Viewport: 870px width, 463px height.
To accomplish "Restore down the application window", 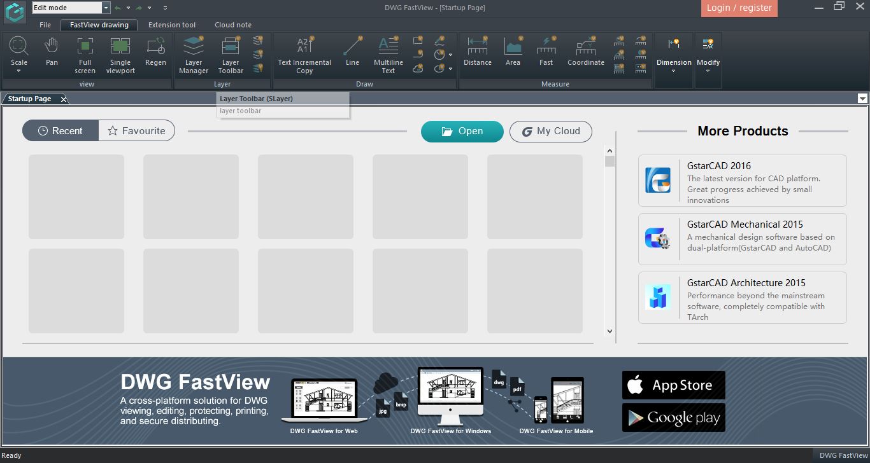I will pos(839,6).
